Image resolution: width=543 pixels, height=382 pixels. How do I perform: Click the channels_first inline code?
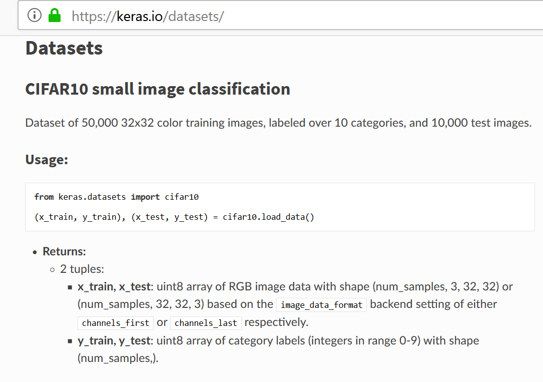[x=116, y=323]
